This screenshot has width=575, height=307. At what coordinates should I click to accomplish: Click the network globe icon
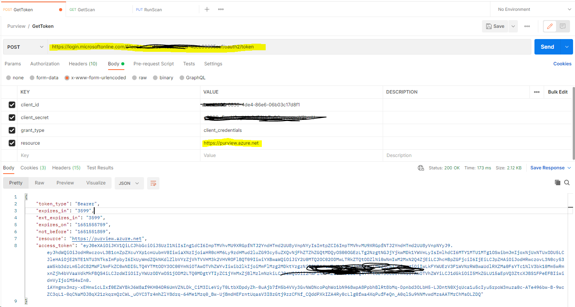click(x=421, y=168)
